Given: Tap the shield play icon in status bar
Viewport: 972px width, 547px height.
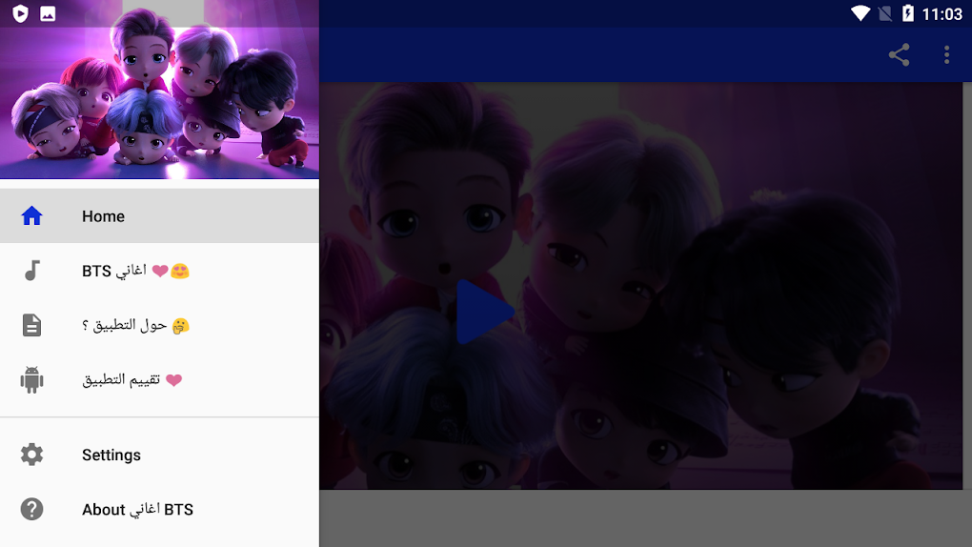Looking at the screenshot, I should pos(20,13).
